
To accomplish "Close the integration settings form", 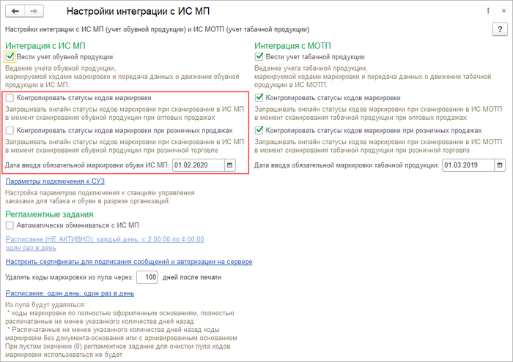I will (x=501, y=12).
